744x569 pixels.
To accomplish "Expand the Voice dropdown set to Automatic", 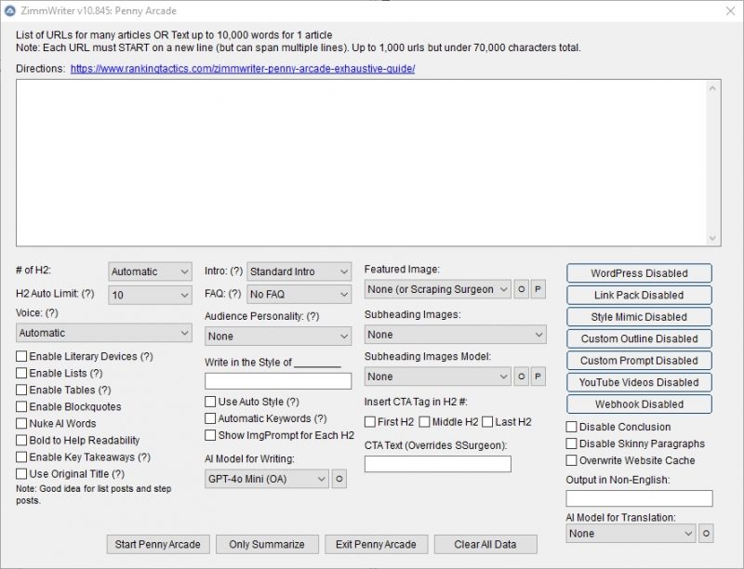I will [103, 333].
